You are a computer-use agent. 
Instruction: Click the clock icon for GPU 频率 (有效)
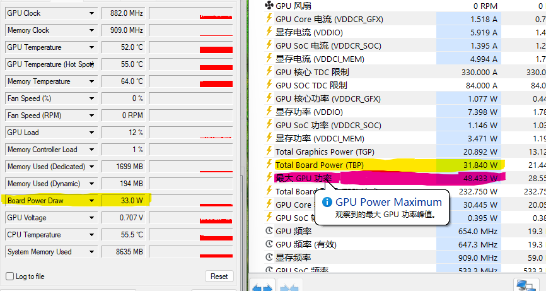269,244
